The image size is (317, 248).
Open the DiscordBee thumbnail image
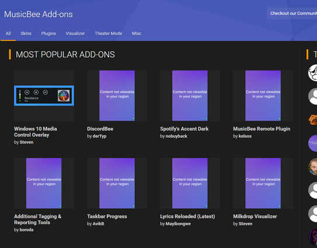pyautogui.click(x=117, y=96)
